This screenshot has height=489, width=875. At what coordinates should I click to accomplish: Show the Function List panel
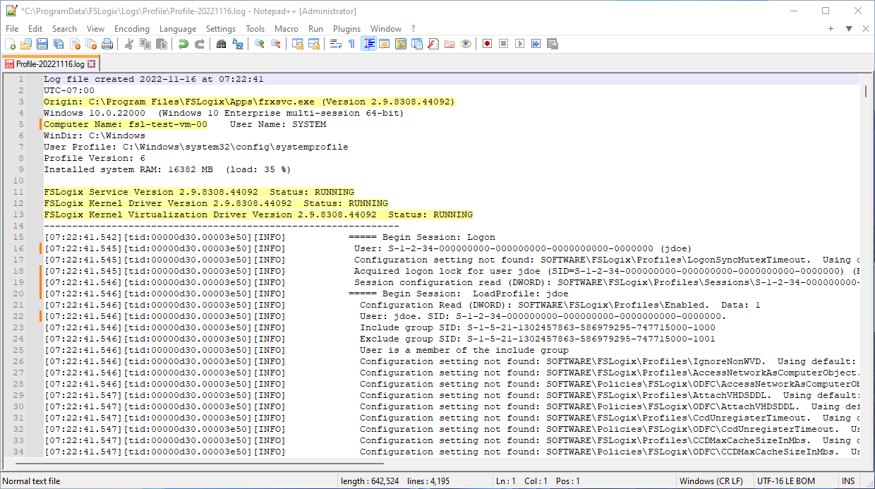coord(433,44)
